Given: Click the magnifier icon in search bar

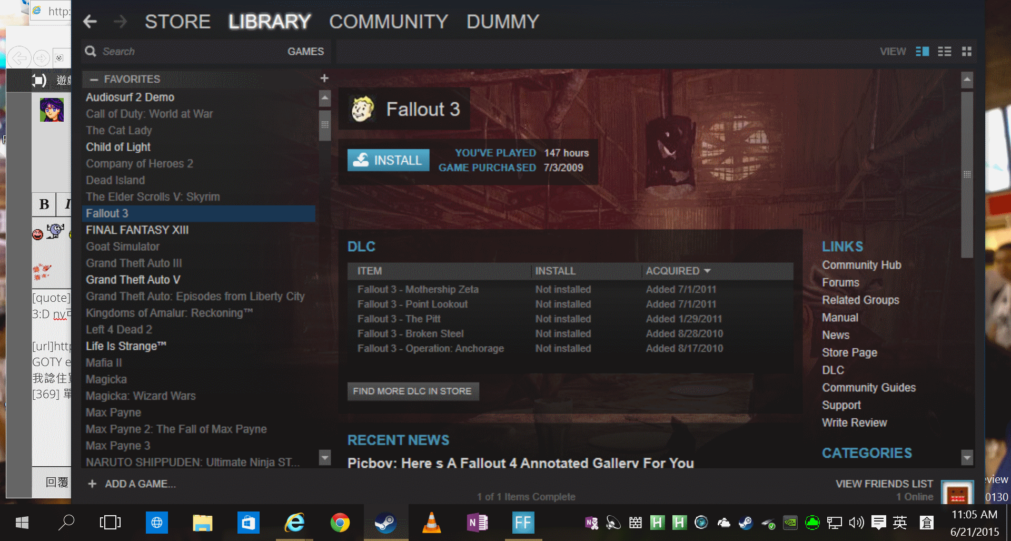Looking at the screenshot, I should (91, 51).
